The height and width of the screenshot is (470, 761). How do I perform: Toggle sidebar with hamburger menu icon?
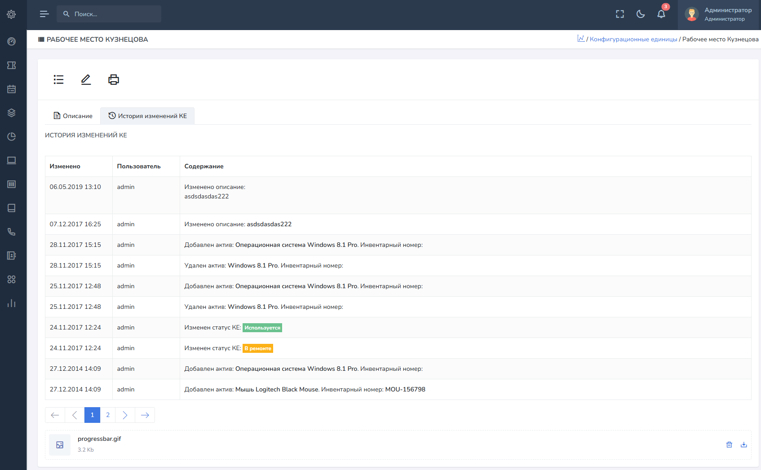[44, 14]
